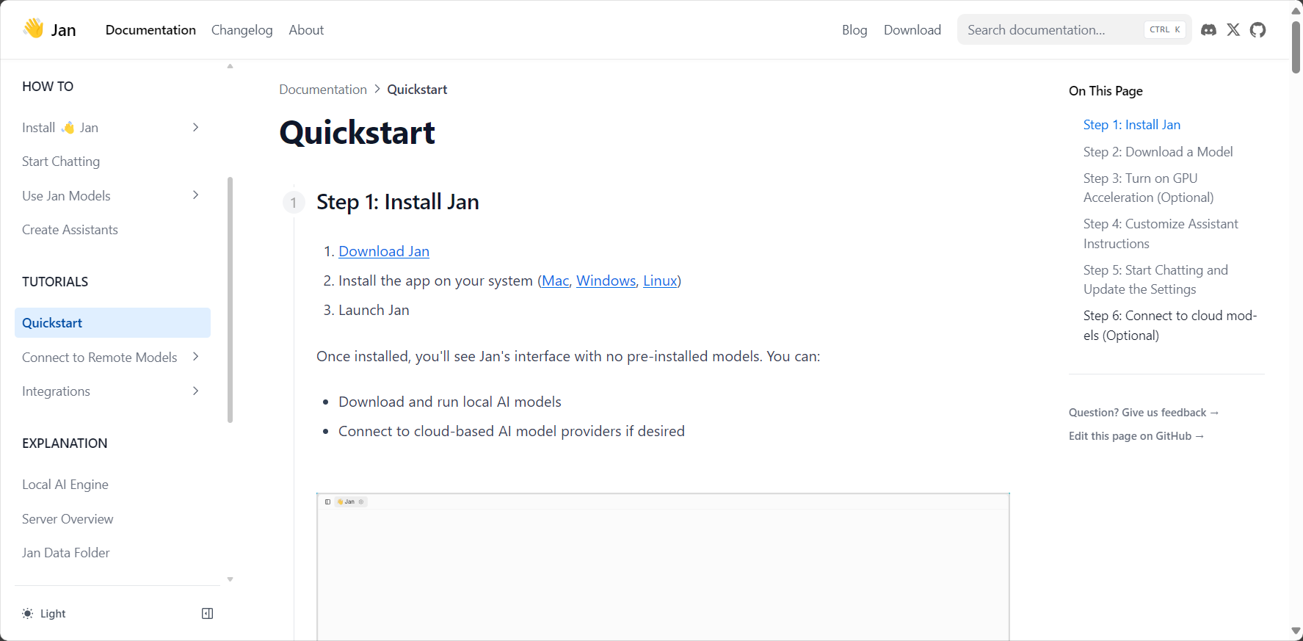Viewport: 1303px width, 641px height.
Task: Click the page scrollbar down arrow
Action: pyautogui.click(x=1296, y=631)
